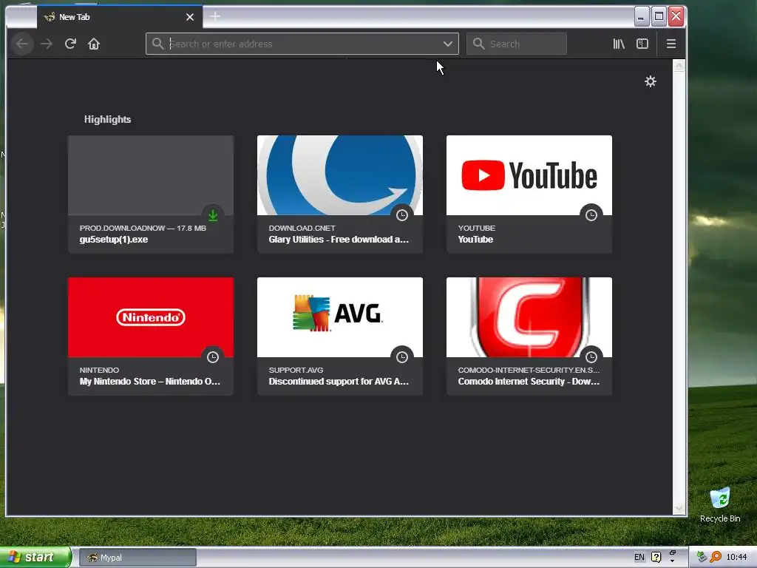Open the AVG support highlight thumbnail

[x=340, y=317]
